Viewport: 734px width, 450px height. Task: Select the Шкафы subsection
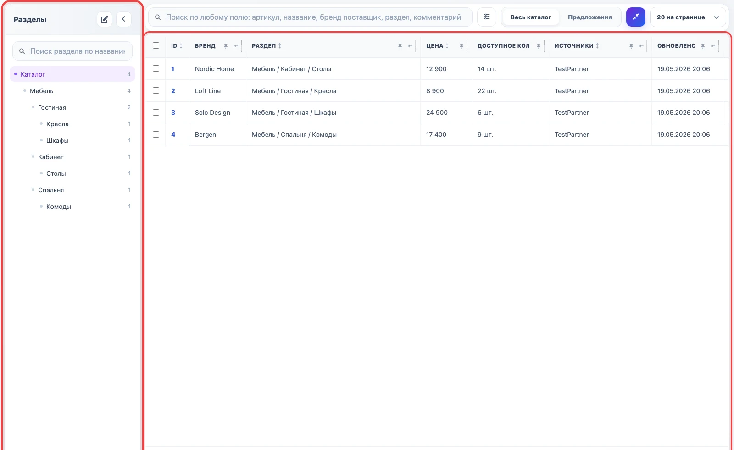point(72,141)
